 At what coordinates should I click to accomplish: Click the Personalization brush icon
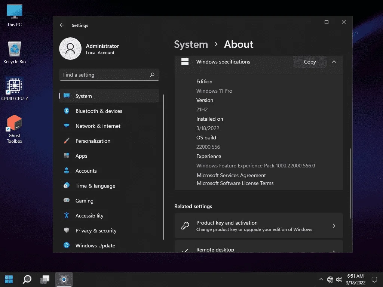pyautogui.click(x=67, y=141)
